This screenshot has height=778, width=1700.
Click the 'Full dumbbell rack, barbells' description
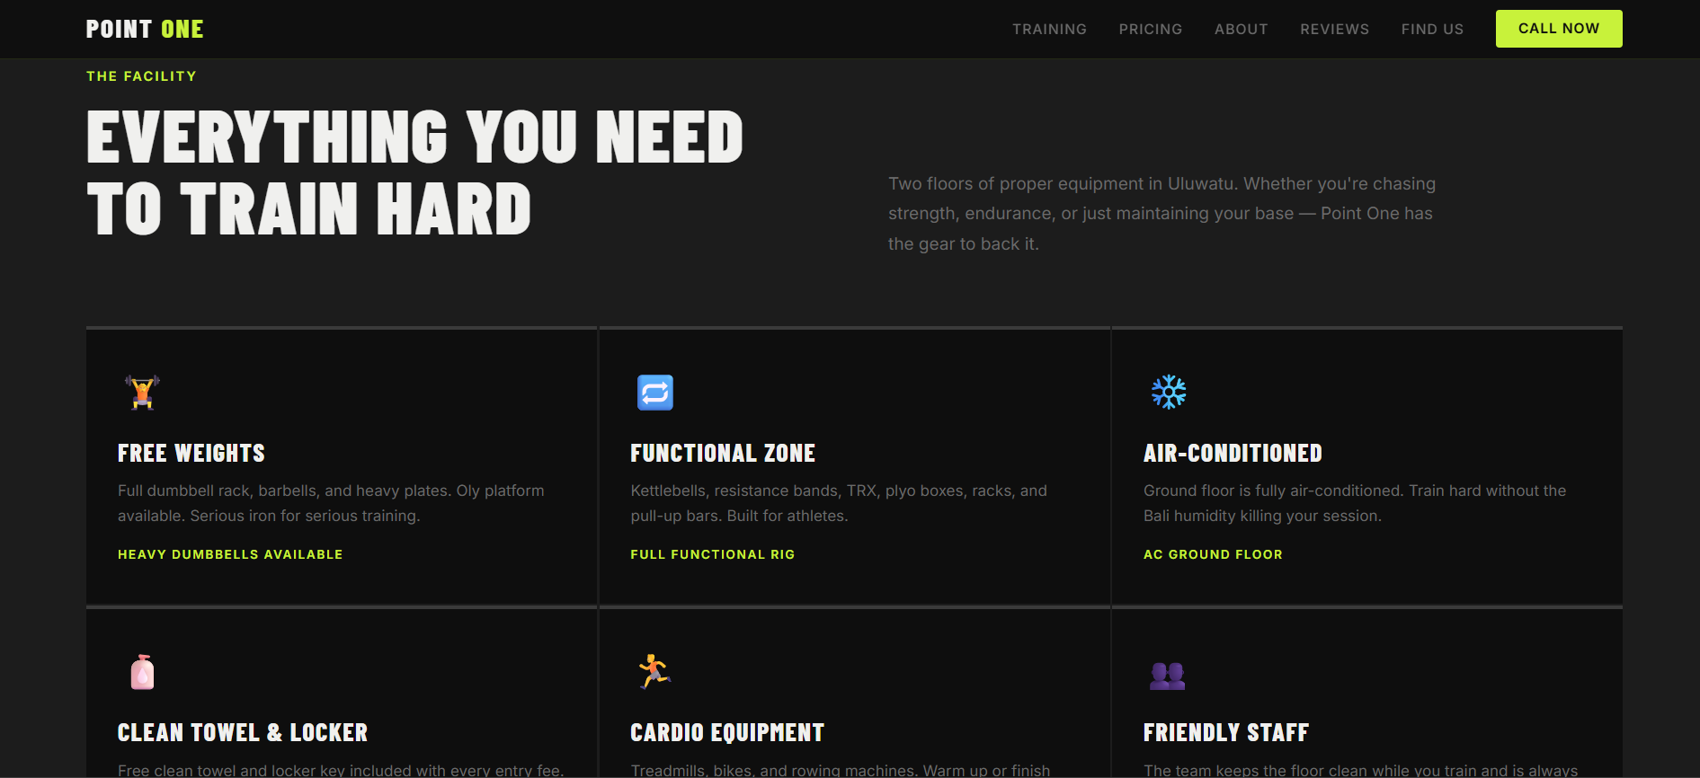point(331,503)
